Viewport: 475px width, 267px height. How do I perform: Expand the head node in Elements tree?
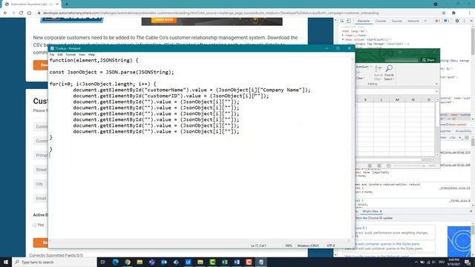(343, 35)
